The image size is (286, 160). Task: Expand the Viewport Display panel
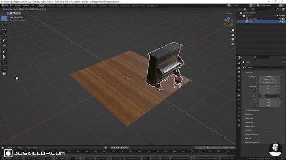pos(251,134)
